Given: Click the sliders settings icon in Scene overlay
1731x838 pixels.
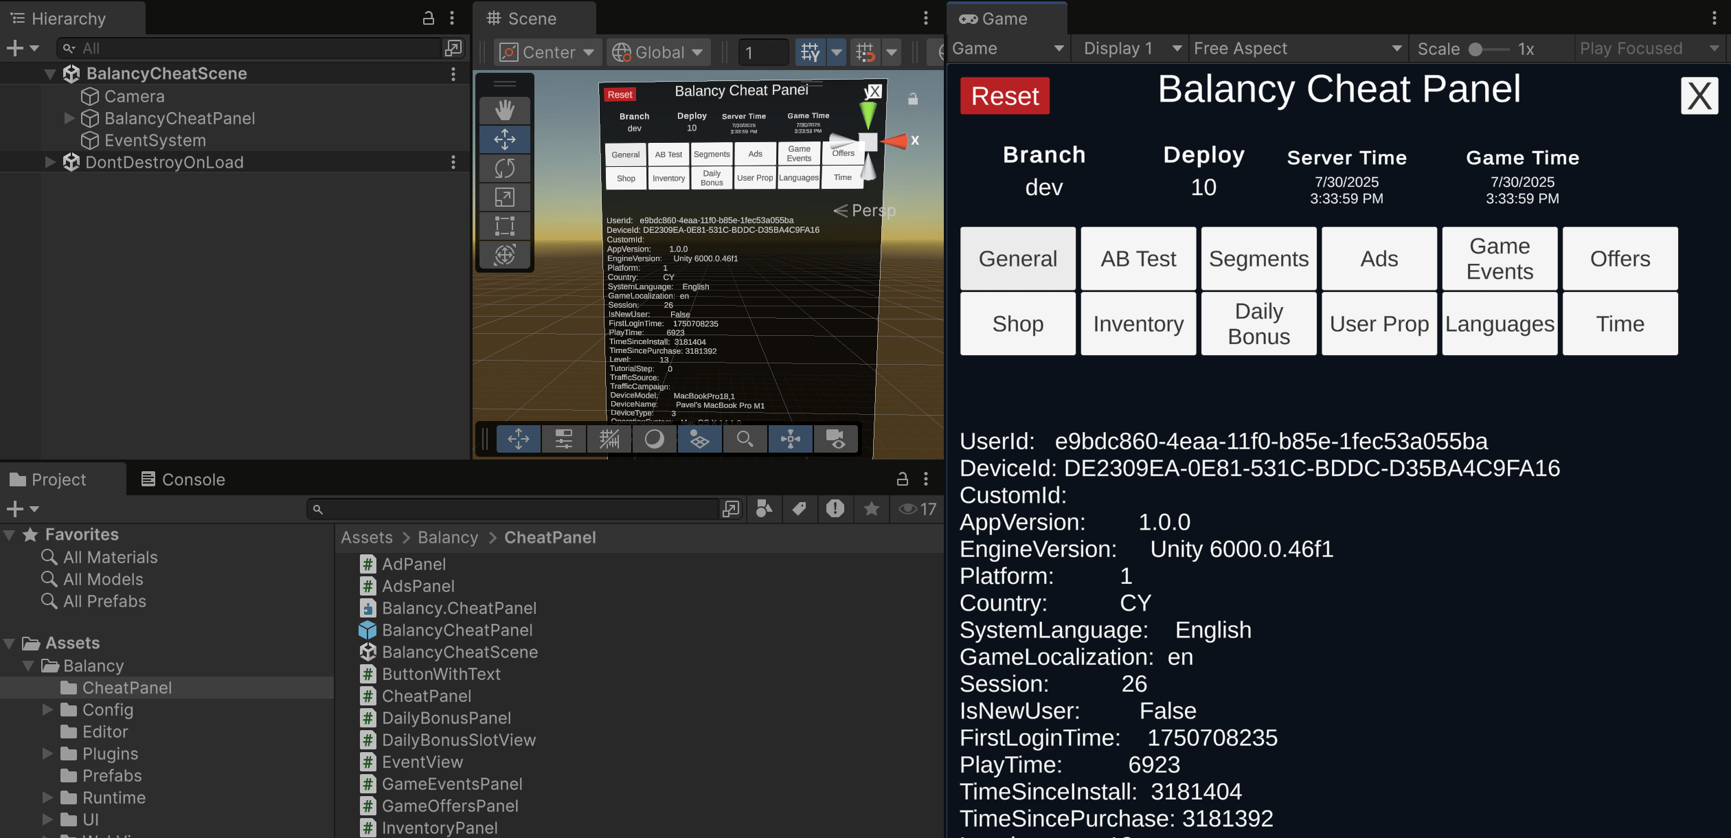Looking at the screenshot, I should tap(563, 439).
